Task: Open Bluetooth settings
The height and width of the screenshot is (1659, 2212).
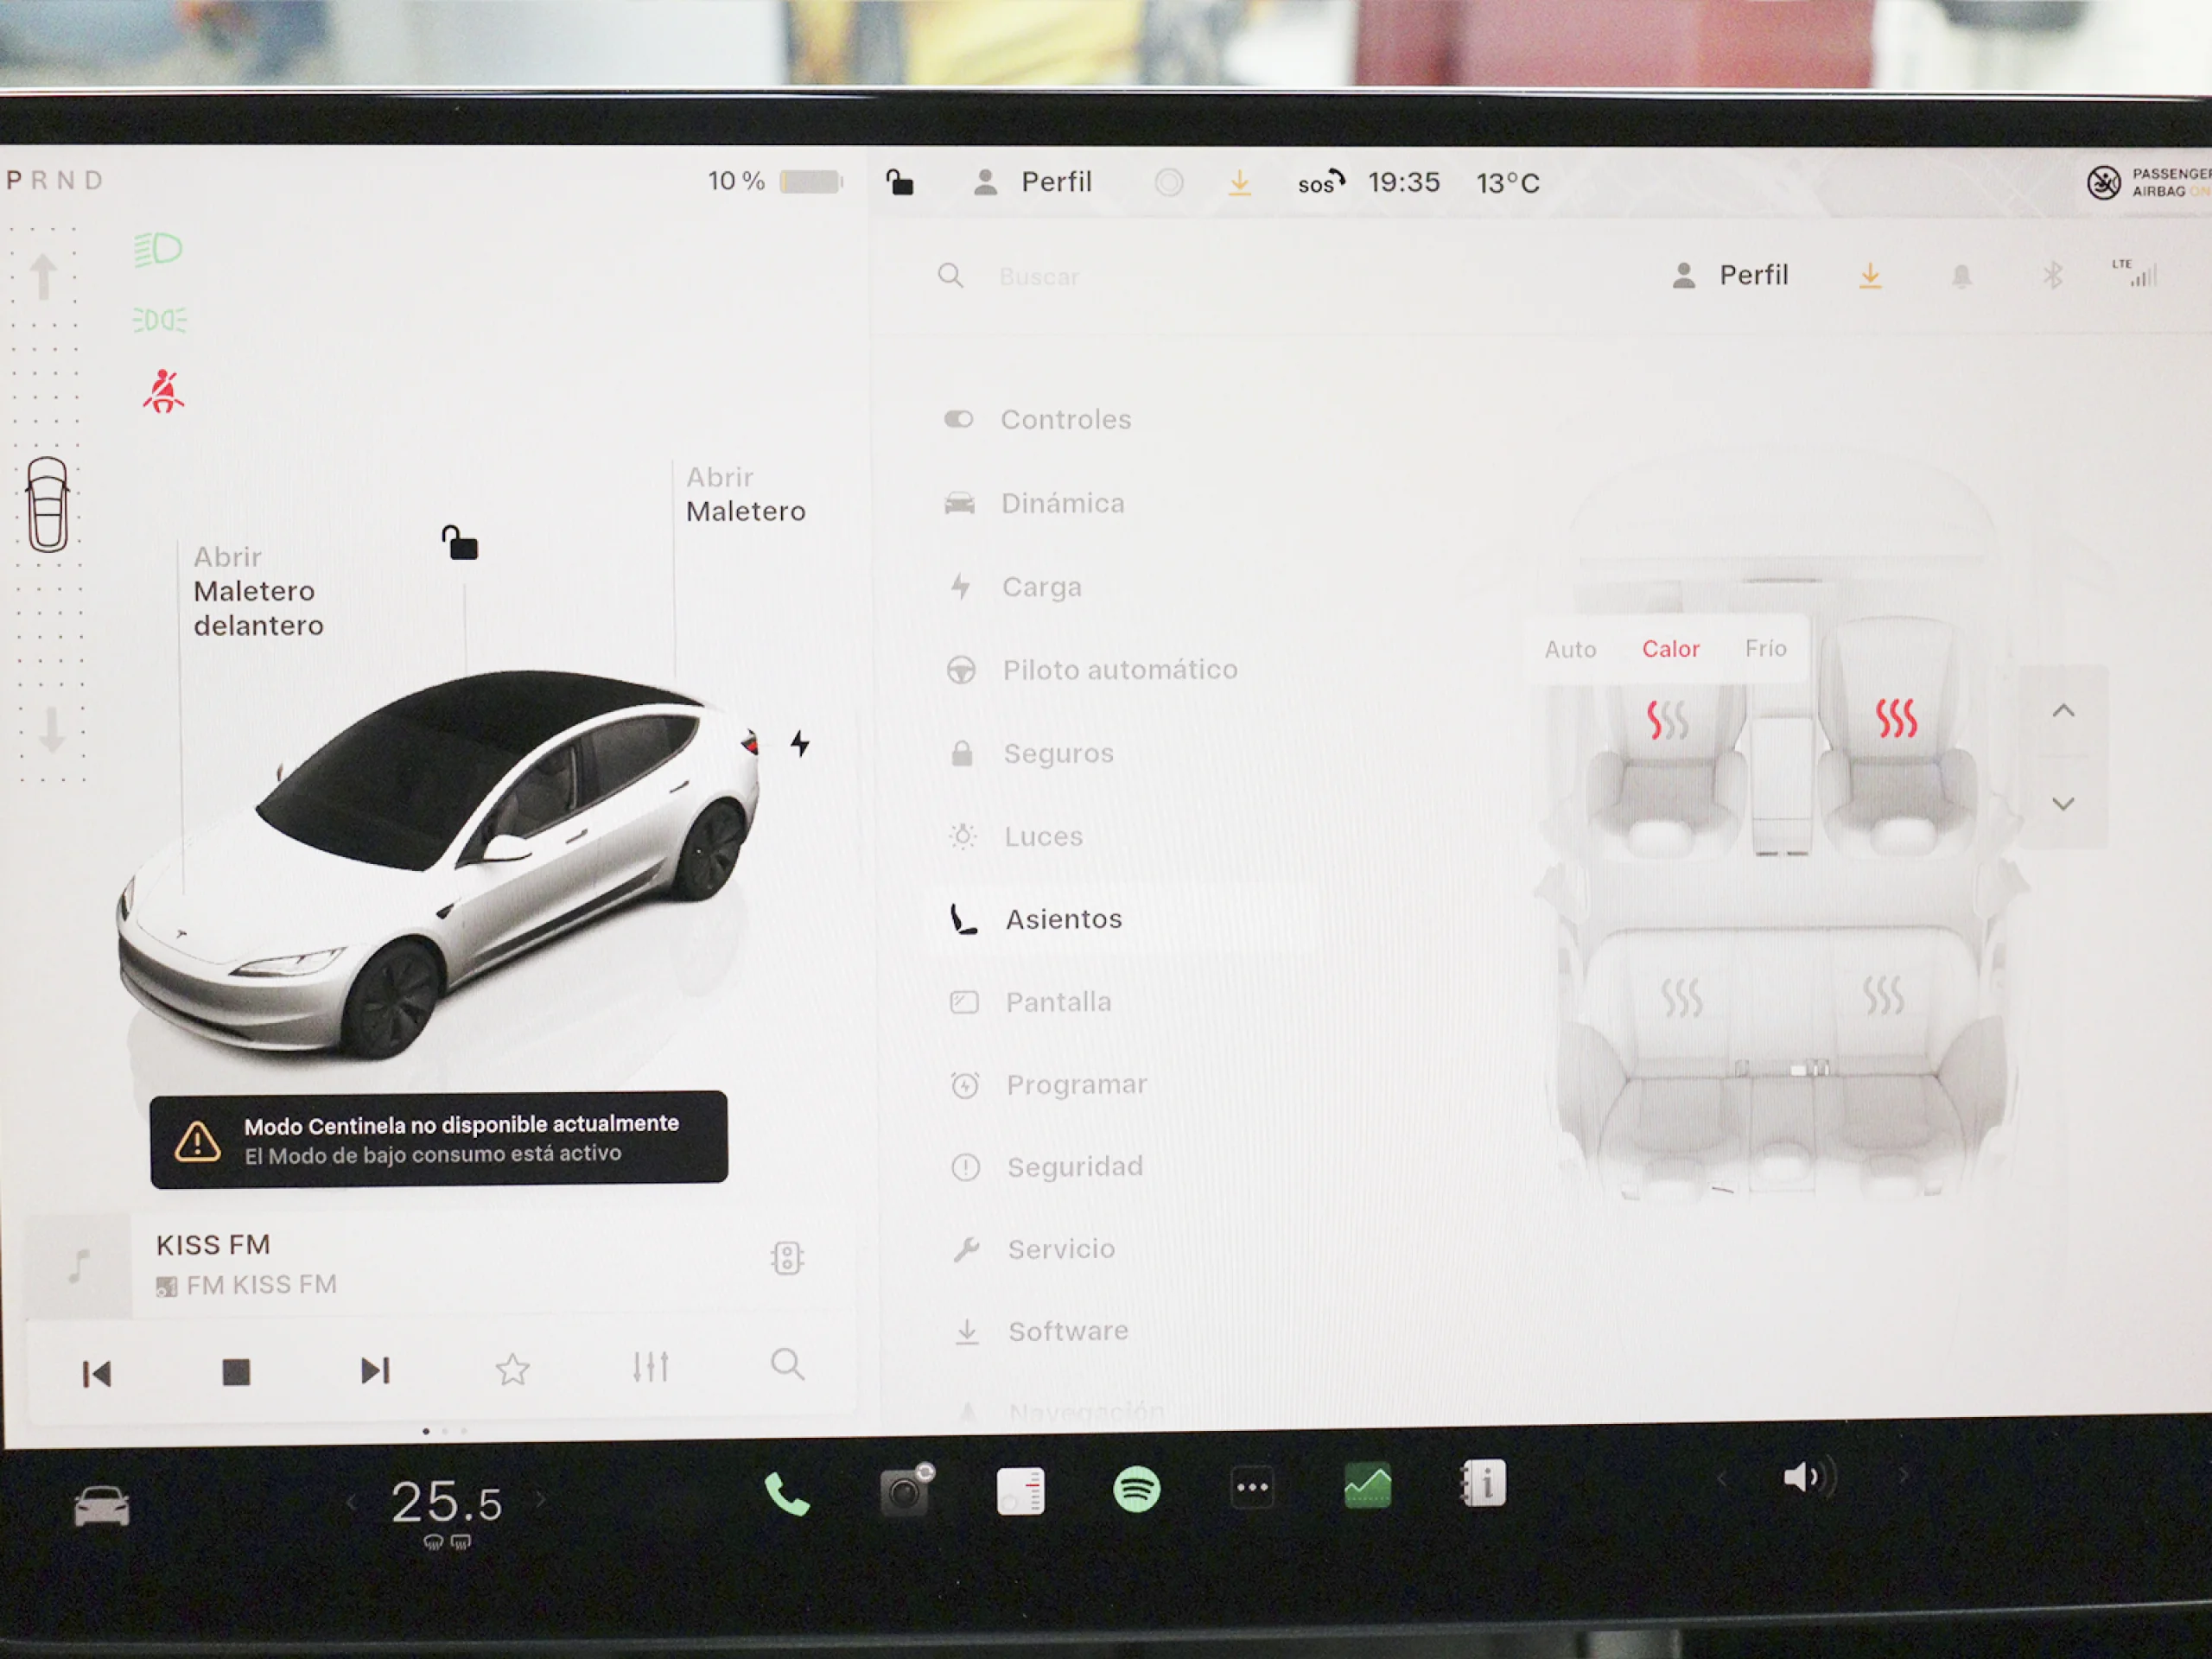Action: [x=2055, y=274]
